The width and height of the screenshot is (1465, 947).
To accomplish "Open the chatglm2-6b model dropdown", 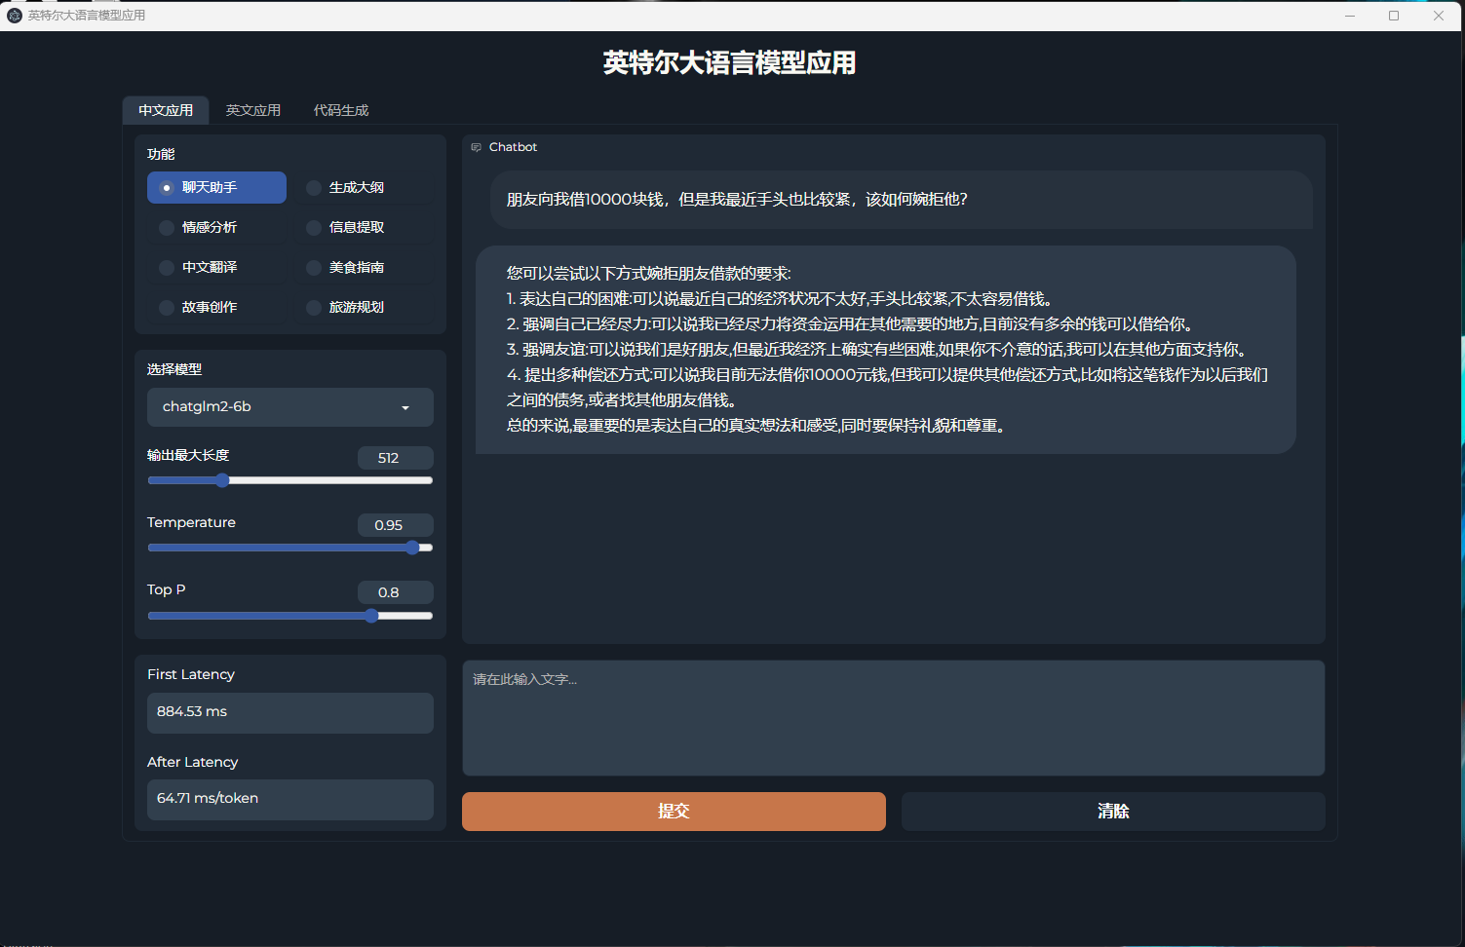I will click(290, 407).
